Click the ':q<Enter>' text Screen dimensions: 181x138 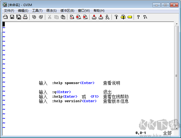click(x=62, y=92)
